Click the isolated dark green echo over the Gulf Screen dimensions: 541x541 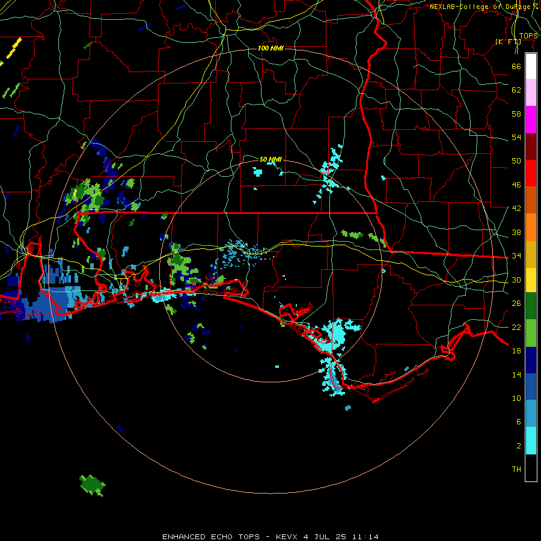[x=92, y=485]
